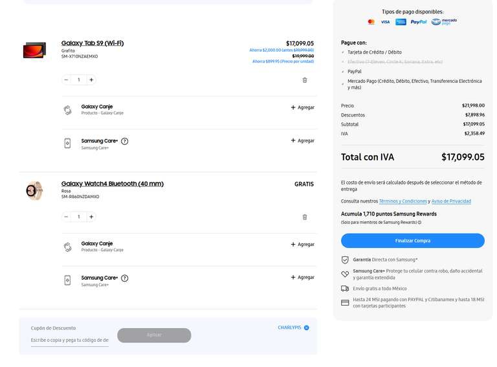This screenshot has width=497, height=367.
Task: Click the American Express payment icon
Action: (x=401, y=22)
